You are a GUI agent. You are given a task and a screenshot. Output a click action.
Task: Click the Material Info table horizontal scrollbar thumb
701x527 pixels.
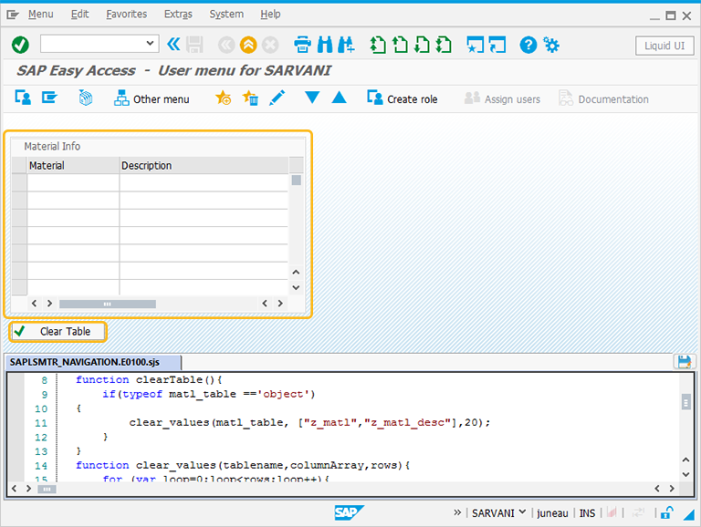[x=108, y=304]
